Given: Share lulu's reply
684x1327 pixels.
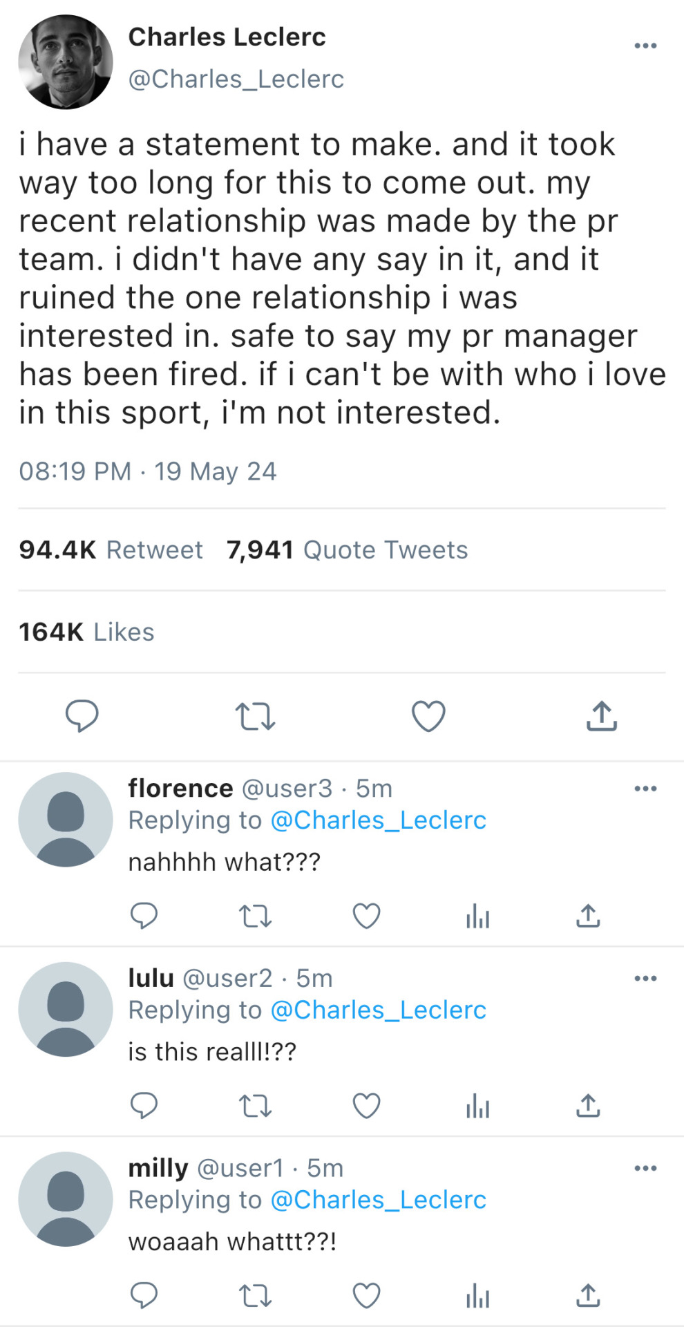Looking at the screenshot, I should pos(588,1106).
